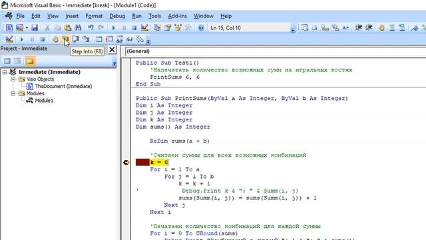Click the Reset icon in Standard toolbar
This screenshot has height=240, width=426.
[x=134, y=28]
